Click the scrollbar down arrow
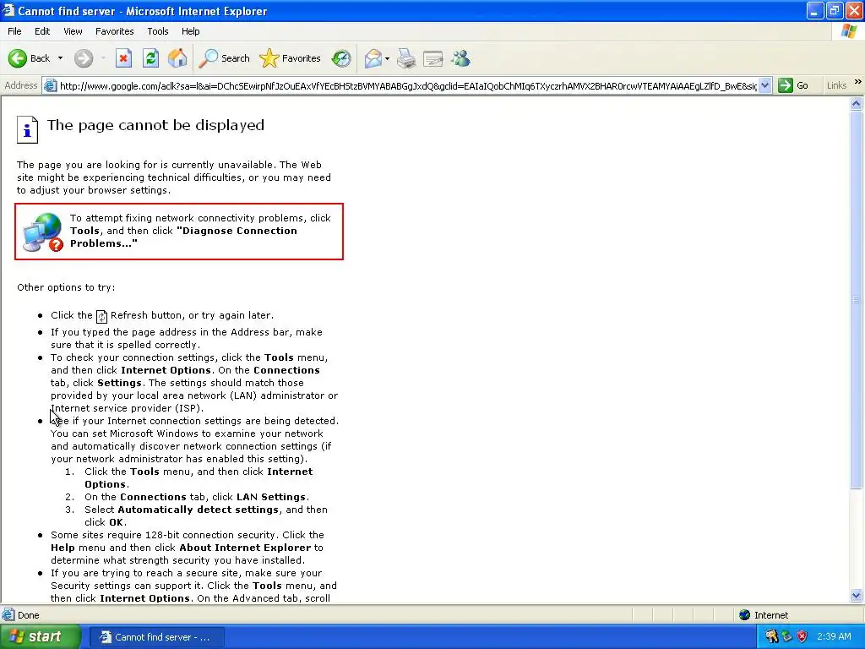The height and width of the screenshot is (649, 865). pos(857,595)
